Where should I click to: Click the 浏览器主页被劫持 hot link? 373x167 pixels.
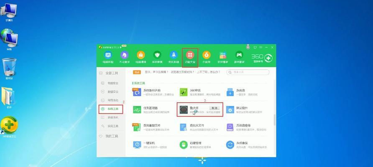pos(182,72)
